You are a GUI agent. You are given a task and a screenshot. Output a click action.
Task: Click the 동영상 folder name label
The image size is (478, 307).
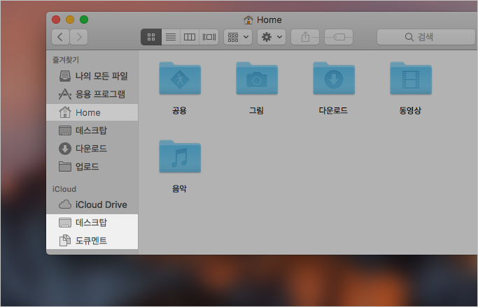(410, 110)
